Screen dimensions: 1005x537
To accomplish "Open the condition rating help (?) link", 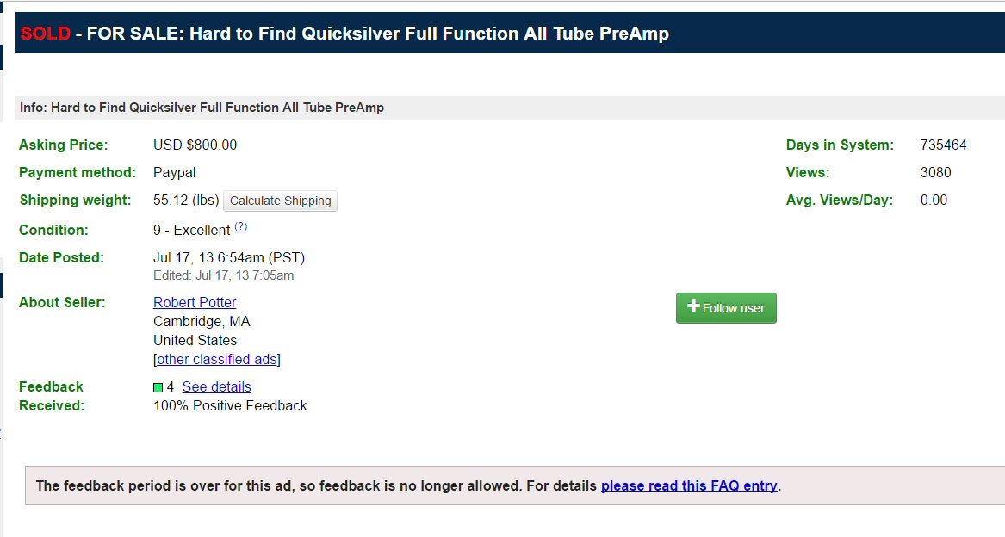I will (x=241, y=226).
